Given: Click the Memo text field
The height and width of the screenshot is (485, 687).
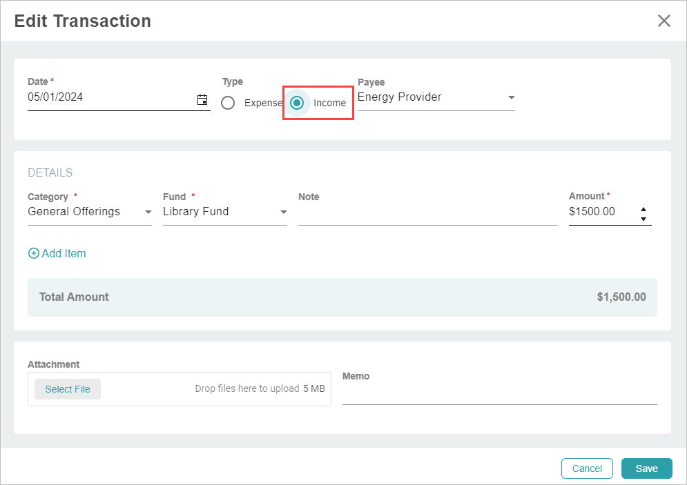Looking at the screenshot, I should pyautogui.click(x=499, y=395).
